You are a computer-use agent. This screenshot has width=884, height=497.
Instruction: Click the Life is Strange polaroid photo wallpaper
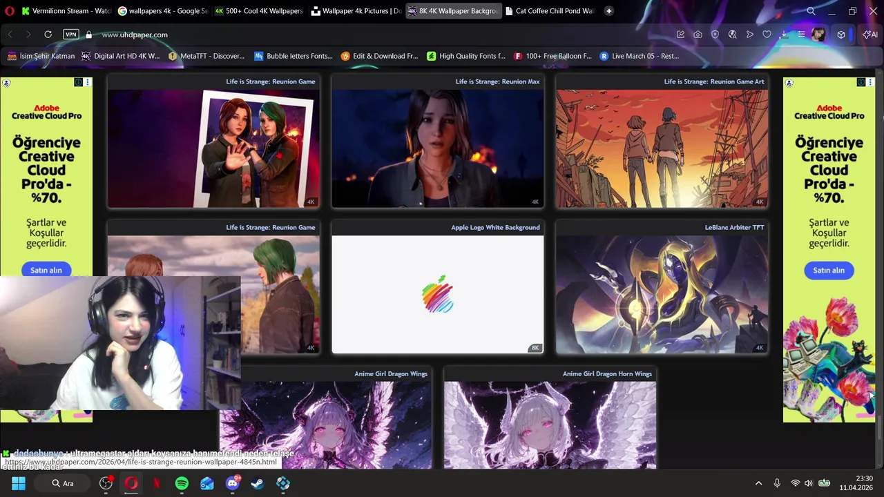pyautogui.click(x=213, y=148)
